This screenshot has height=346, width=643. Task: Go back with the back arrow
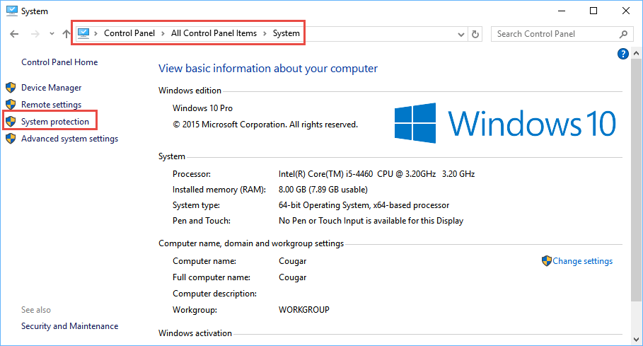[14, 34]
